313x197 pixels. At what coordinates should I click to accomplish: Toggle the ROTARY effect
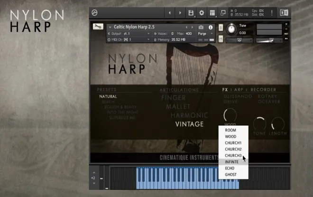pyautogui.click(x=267, y=96)
